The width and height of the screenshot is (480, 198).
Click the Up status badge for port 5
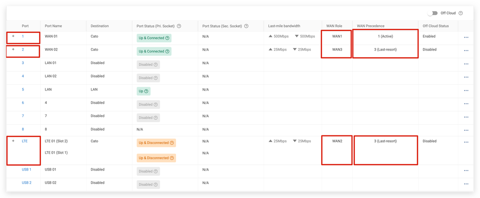coord(143,91)
